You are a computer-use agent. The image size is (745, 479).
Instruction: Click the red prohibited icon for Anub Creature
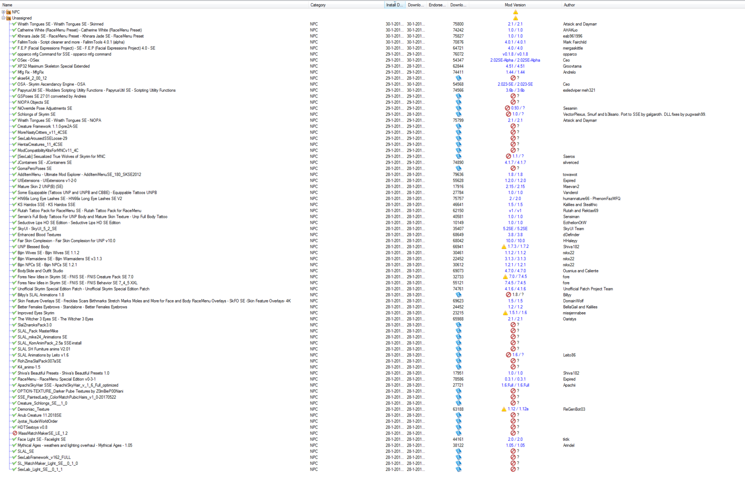click(x=513, y=415)
